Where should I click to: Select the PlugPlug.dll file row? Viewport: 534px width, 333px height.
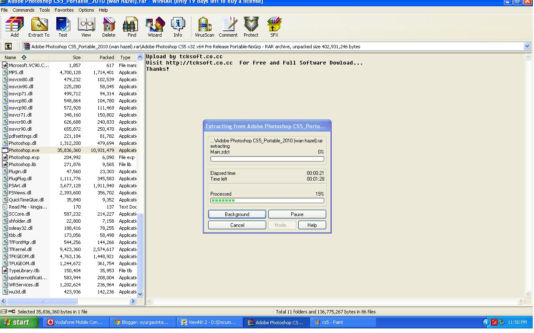pos(69,179)
